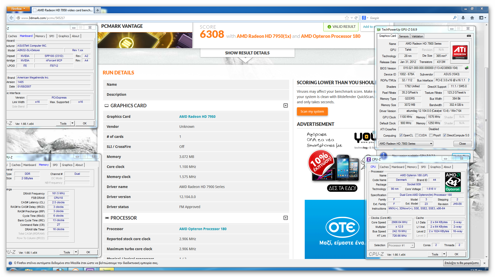Open Tools dropdown arrow in CPU-Z CPU window

point(444,254)
